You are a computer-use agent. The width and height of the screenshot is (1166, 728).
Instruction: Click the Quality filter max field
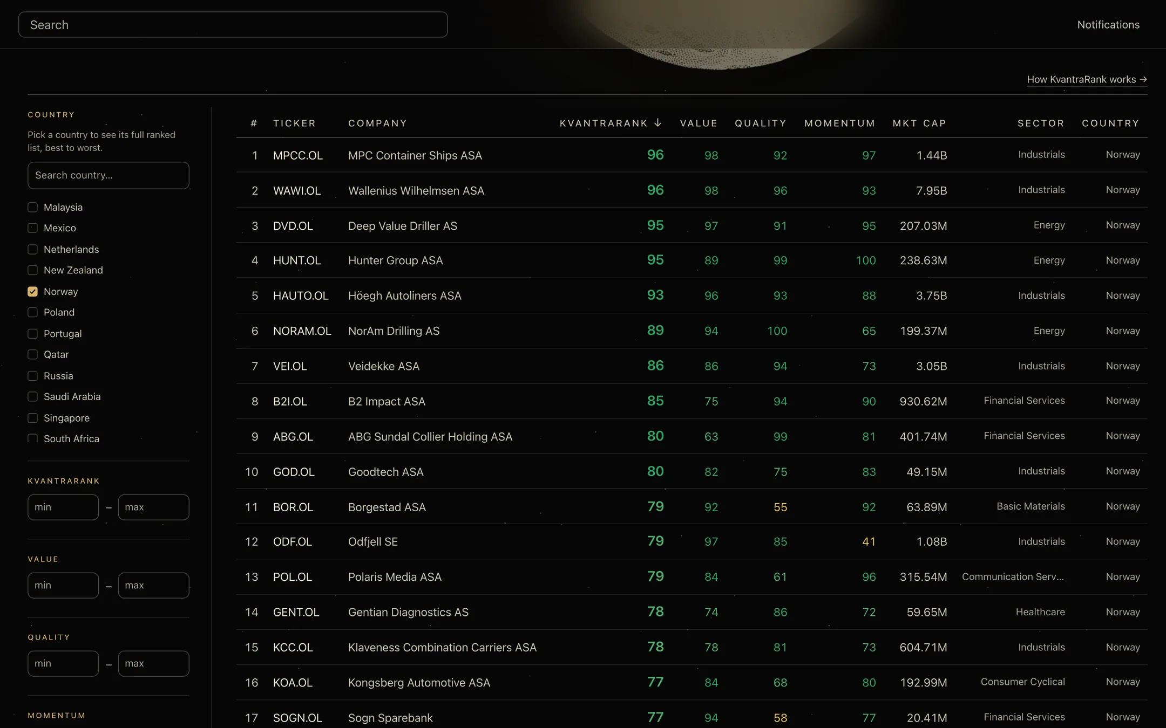153,664
